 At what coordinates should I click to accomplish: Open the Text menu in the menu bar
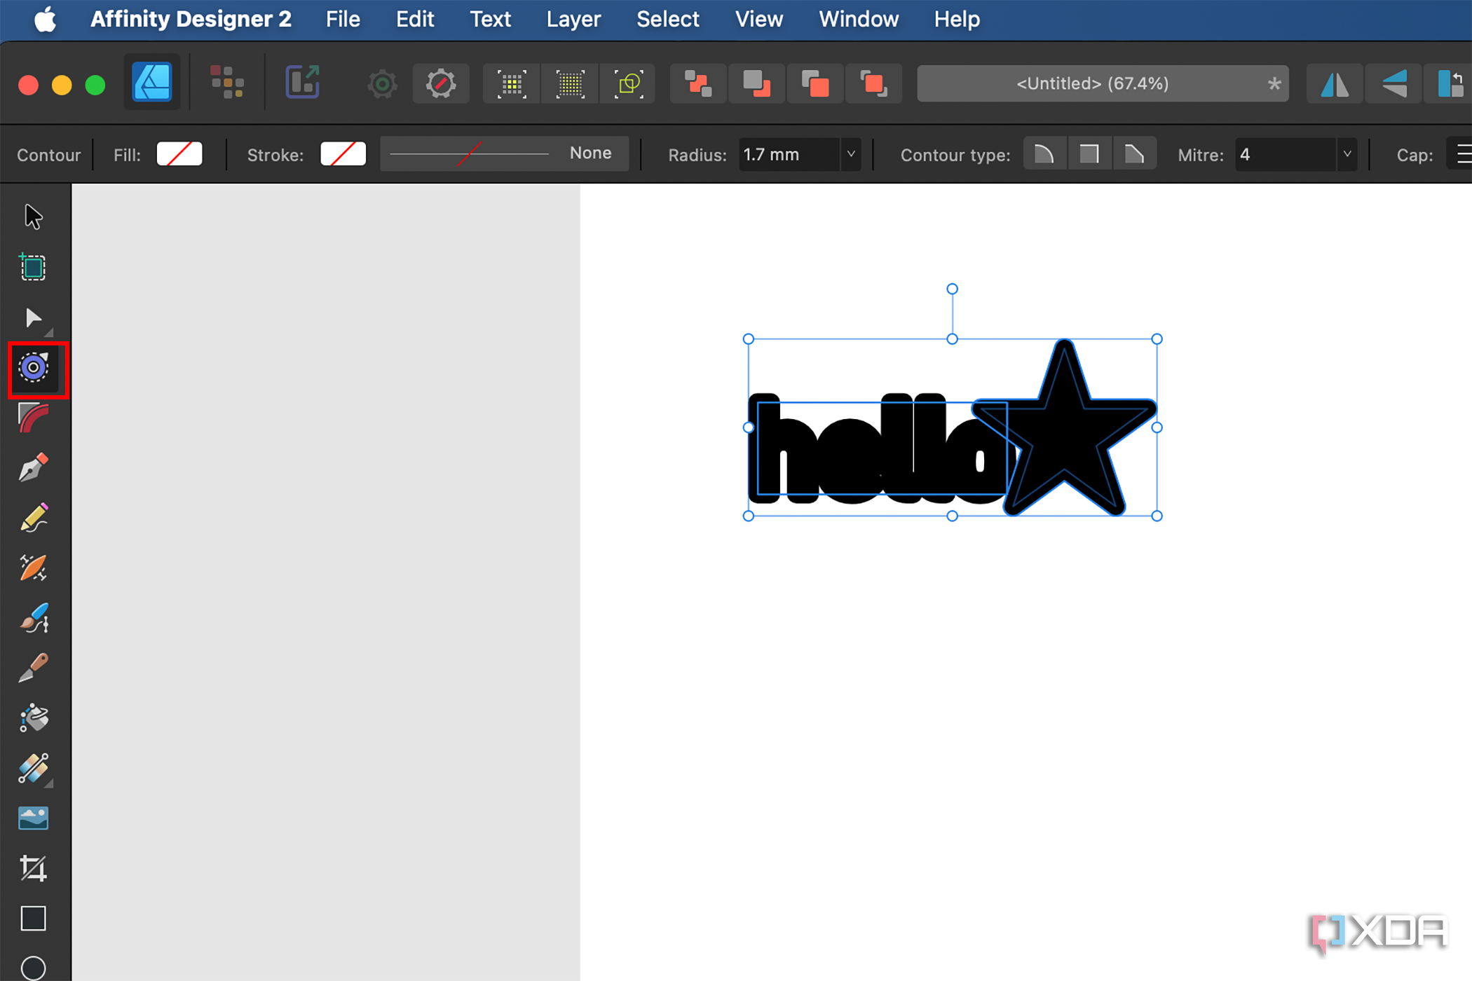(x=490, y=19)
